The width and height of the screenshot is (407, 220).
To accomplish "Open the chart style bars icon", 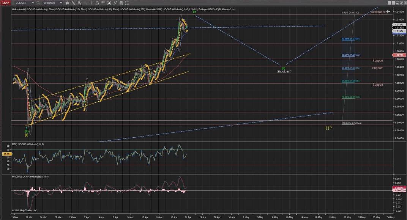I will 68,3.
